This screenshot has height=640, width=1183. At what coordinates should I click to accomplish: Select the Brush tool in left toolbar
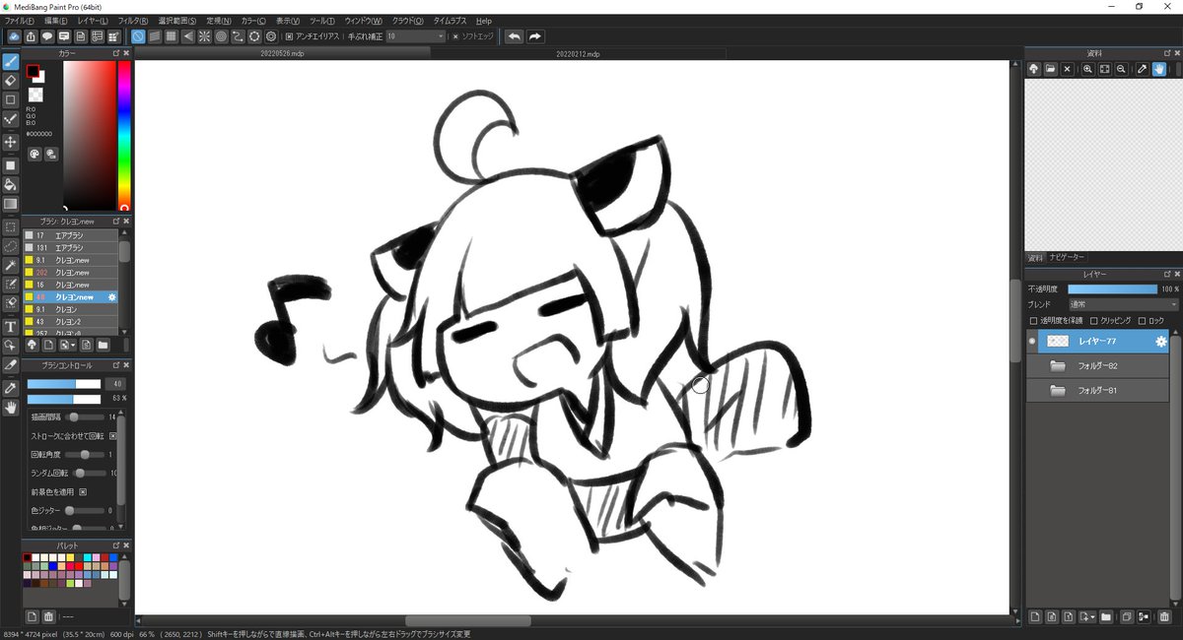click(11, 62)
